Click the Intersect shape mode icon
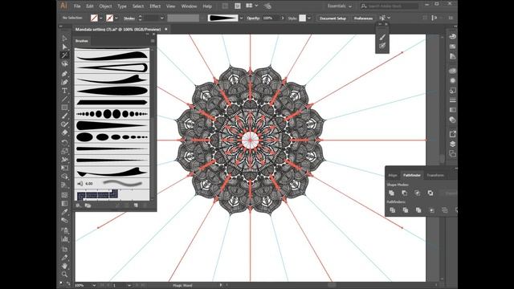 pyautogui.click(x=418, y=193)
